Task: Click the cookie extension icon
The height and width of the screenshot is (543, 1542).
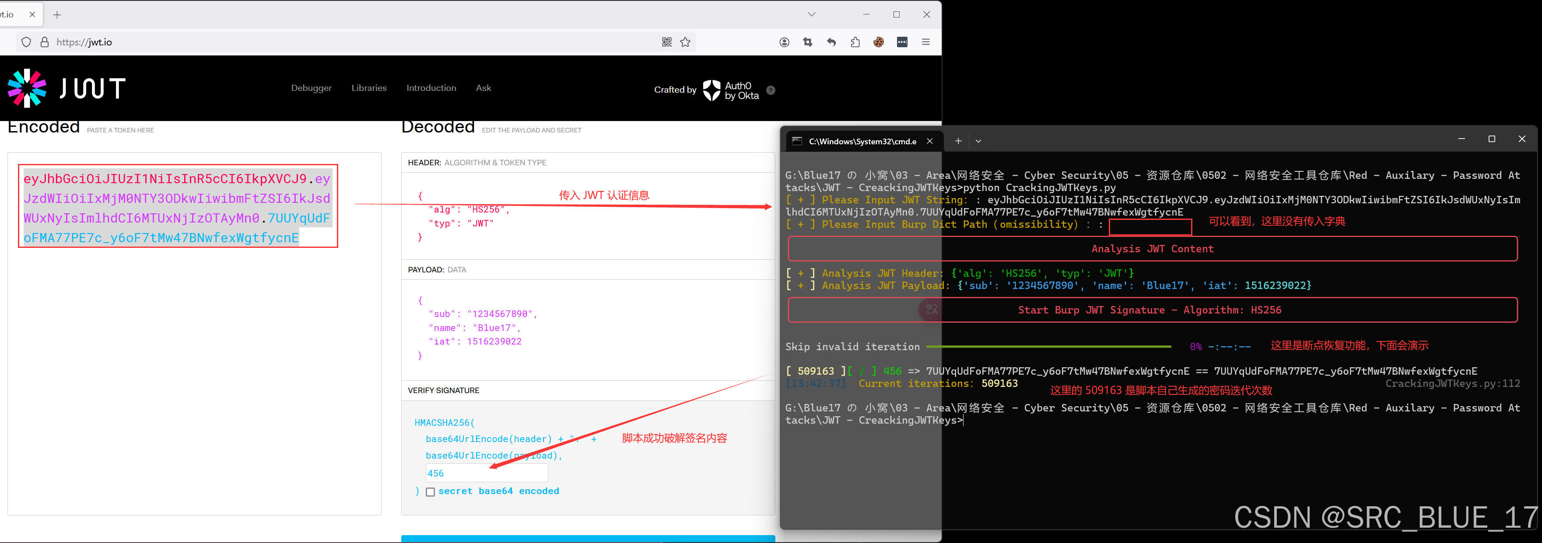Action: click(x=879, y=42)
